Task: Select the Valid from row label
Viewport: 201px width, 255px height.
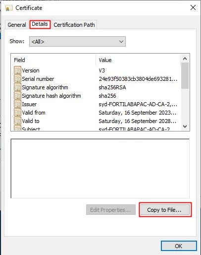Action: pos(34,113)
